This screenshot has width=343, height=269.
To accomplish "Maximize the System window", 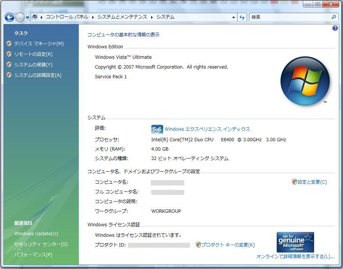I will [318, 4].
